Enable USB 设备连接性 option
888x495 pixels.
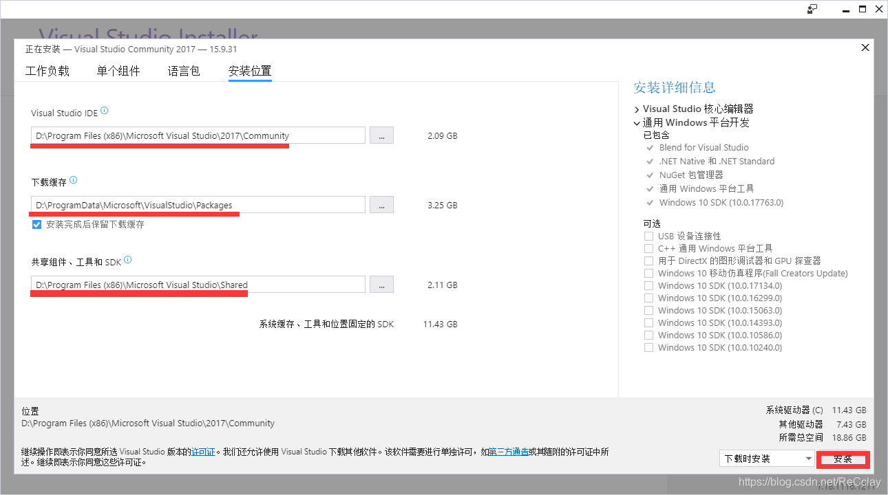(648, 236)
